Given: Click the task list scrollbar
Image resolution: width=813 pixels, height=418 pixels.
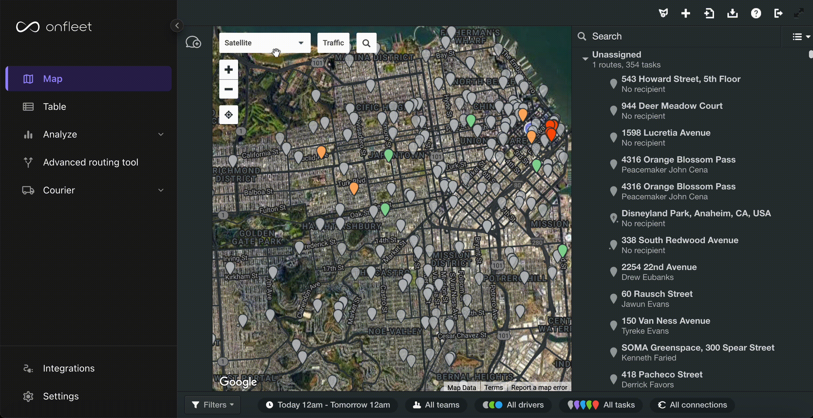Looking at the screenshot, I should (x=811, y=54).
